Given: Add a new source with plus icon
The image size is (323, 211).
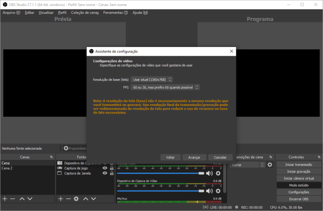Looking at the screenshot, I should pos(60,199).
